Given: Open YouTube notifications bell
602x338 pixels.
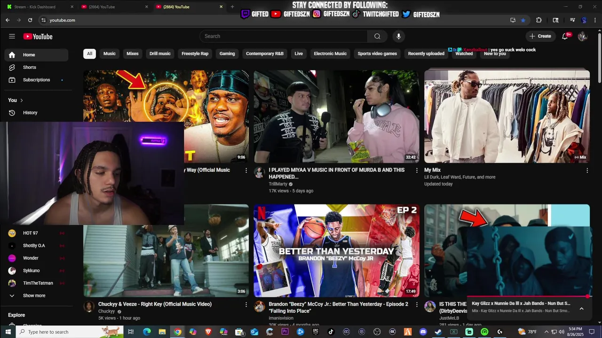Looking at the screenshot, I should (x=565, y=36).
